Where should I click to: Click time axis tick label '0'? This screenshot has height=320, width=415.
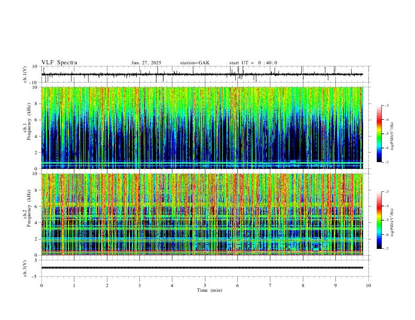tap(41, 285)
